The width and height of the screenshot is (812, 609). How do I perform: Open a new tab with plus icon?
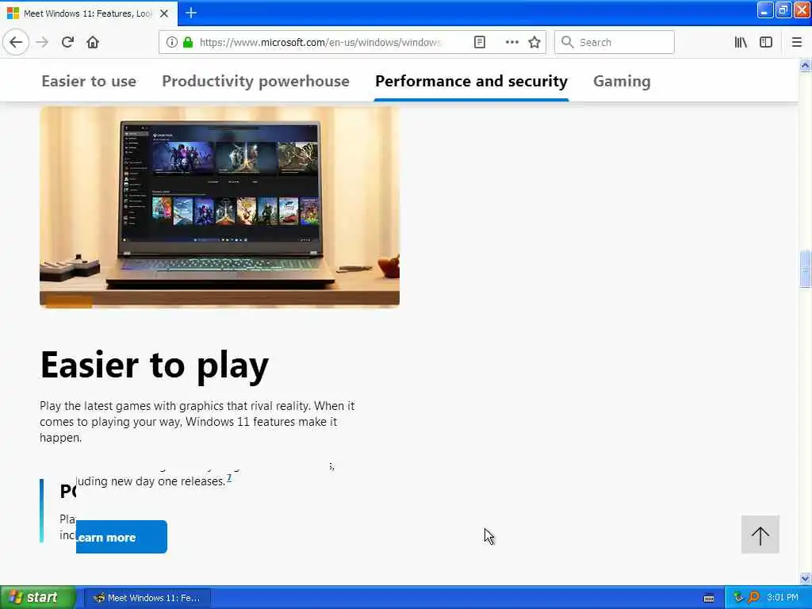(191, 13)
